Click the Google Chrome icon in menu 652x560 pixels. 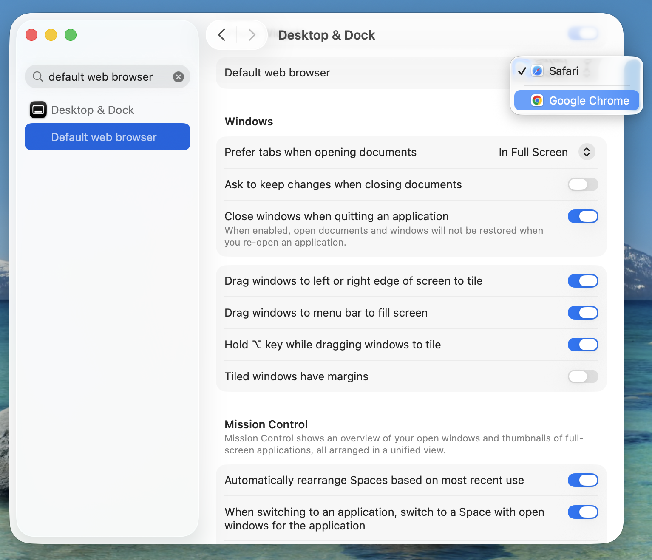(537, 101)
